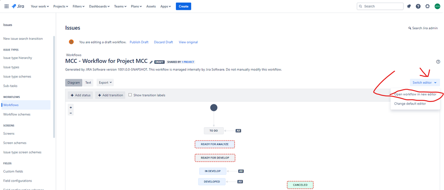Viewport: 444px width, 190px height.
Task: Click the Add transition button
Action: 110,95
